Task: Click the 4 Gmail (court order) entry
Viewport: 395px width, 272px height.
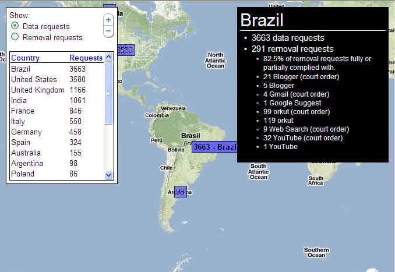Action: pos(296,94)
